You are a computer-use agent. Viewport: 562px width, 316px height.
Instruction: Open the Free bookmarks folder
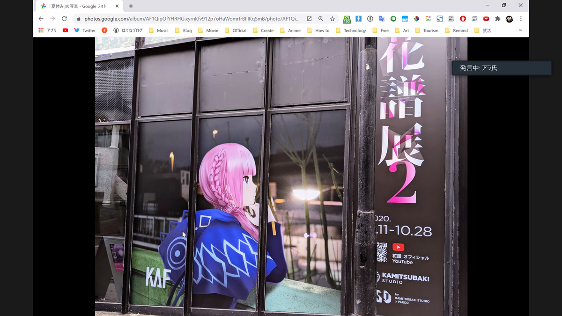point(380,30)
